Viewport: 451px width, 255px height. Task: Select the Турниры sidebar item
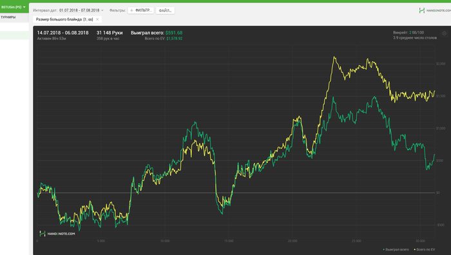tap(8, 17)
